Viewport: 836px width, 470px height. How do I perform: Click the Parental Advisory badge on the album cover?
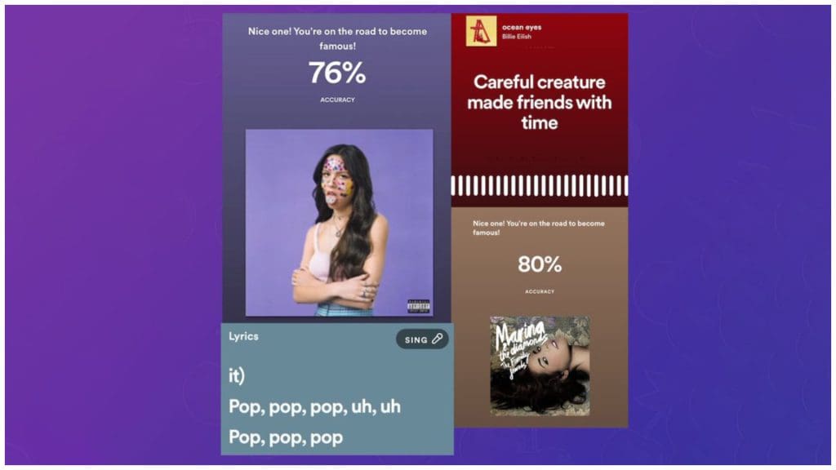click(x=419, y=306)
